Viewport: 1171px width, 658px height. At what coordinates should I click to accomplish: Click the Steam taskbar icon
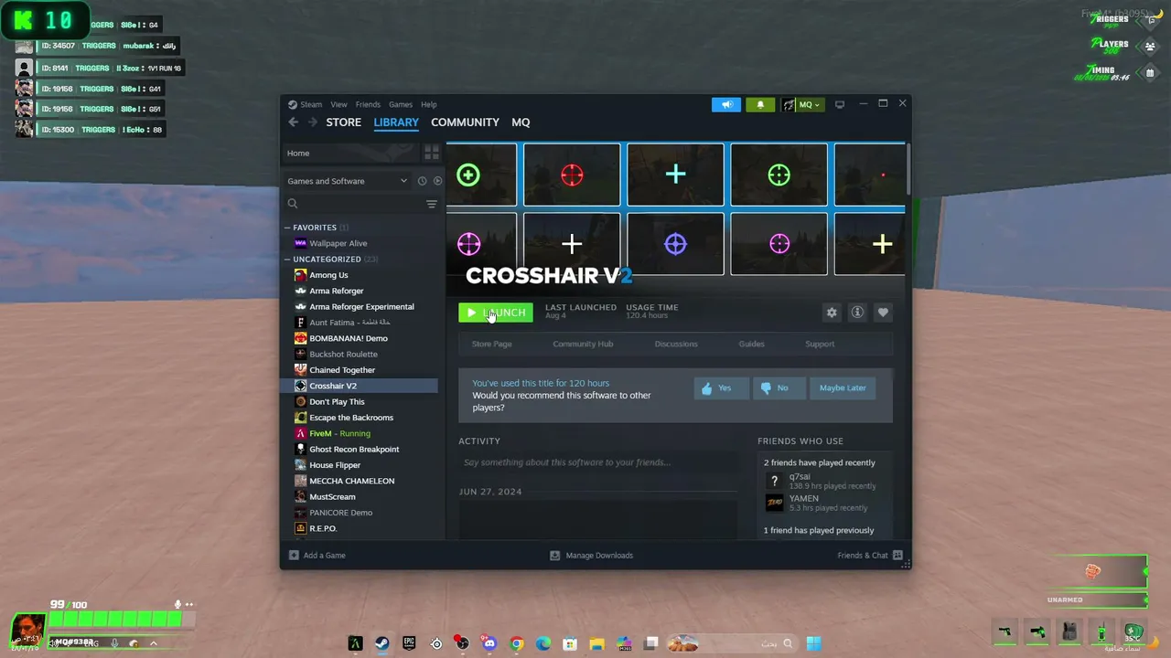(382, 643)
